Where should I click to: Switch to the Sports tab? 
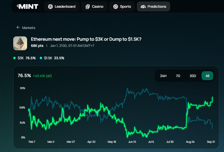[122, 7]
